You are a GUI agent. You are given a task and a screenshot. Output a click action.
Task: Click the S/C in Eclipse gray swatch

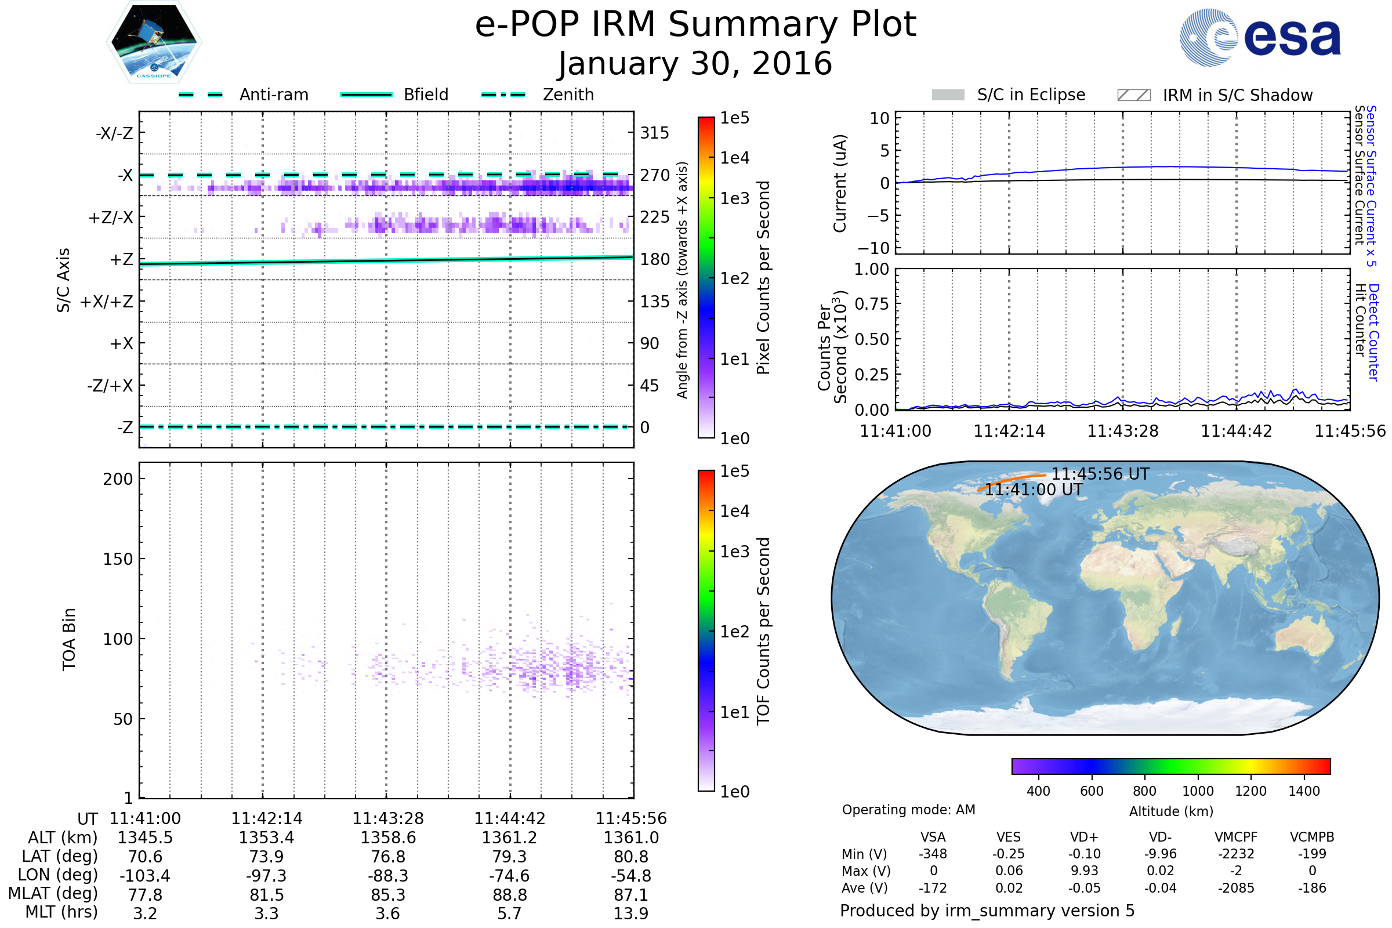948,95
